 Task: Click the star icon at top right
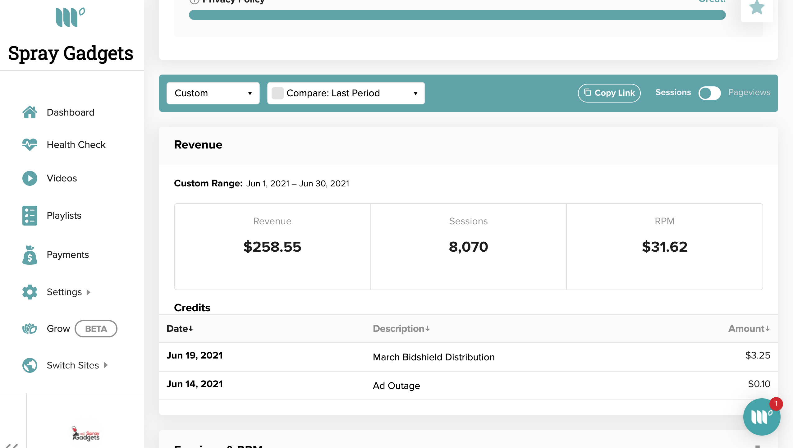(757, 7)
